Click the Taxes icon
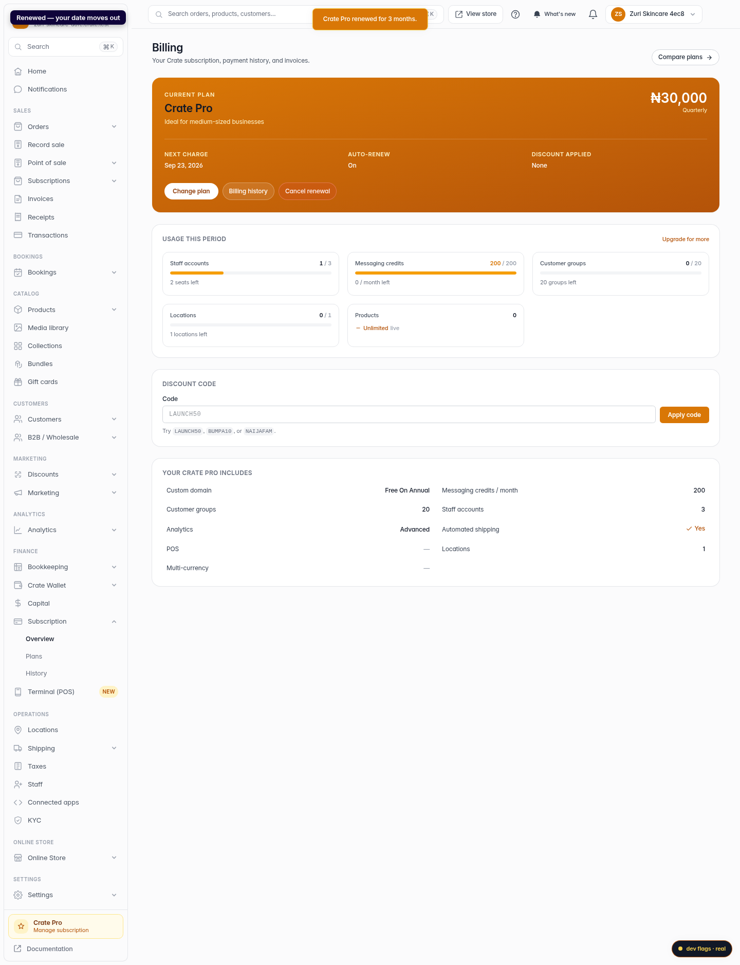 coord(18,767)
